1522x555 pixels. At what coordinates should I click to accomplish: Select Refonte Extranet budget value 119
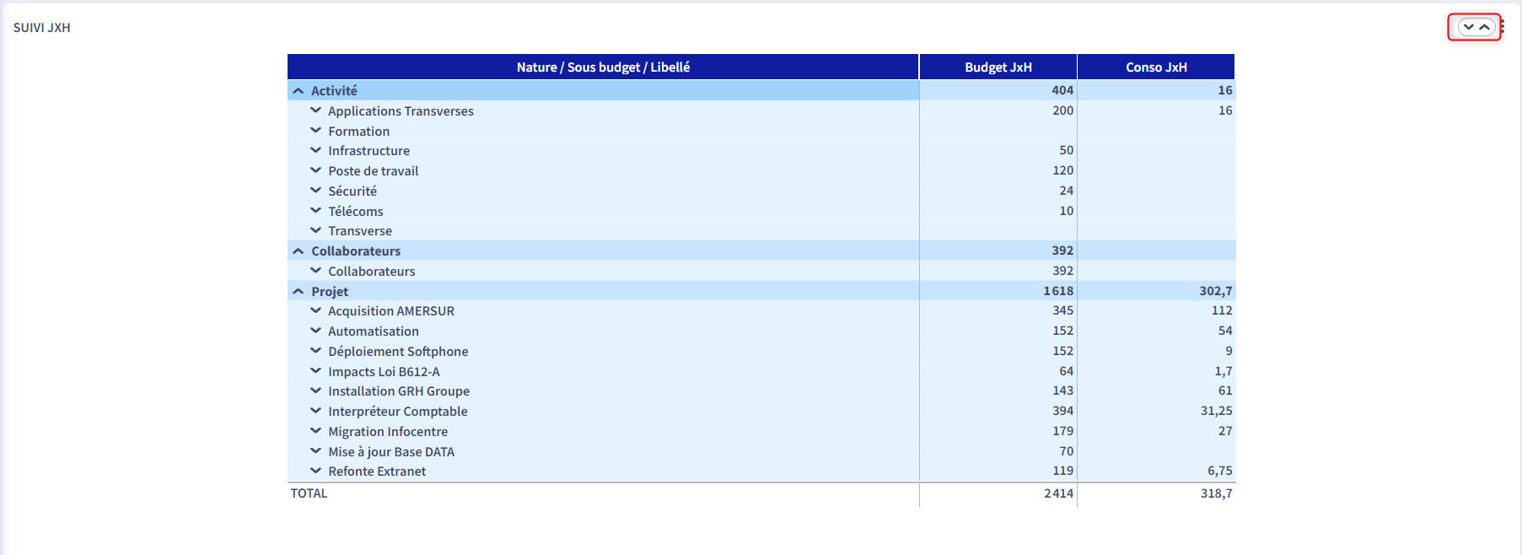[x=1062, y=471]
